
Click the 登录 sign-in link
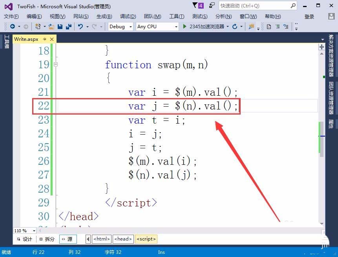pyautogui.click(x=310, y=16)
